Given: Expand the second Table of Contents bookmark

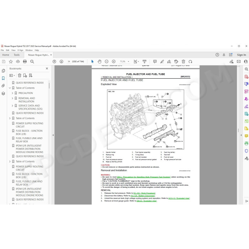Looking at the screenshot, I should [10, 118].
